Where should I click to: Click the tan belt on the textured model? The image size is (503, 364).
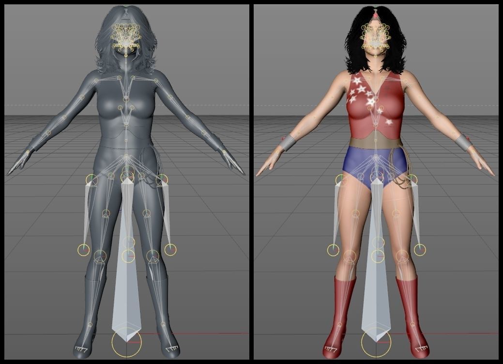(x=375, y=142)
